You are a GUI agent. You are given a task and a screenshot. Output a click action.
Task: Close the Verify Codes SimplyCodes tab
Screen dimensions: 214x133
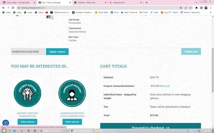pyautogui.click(x=34, y=3)
